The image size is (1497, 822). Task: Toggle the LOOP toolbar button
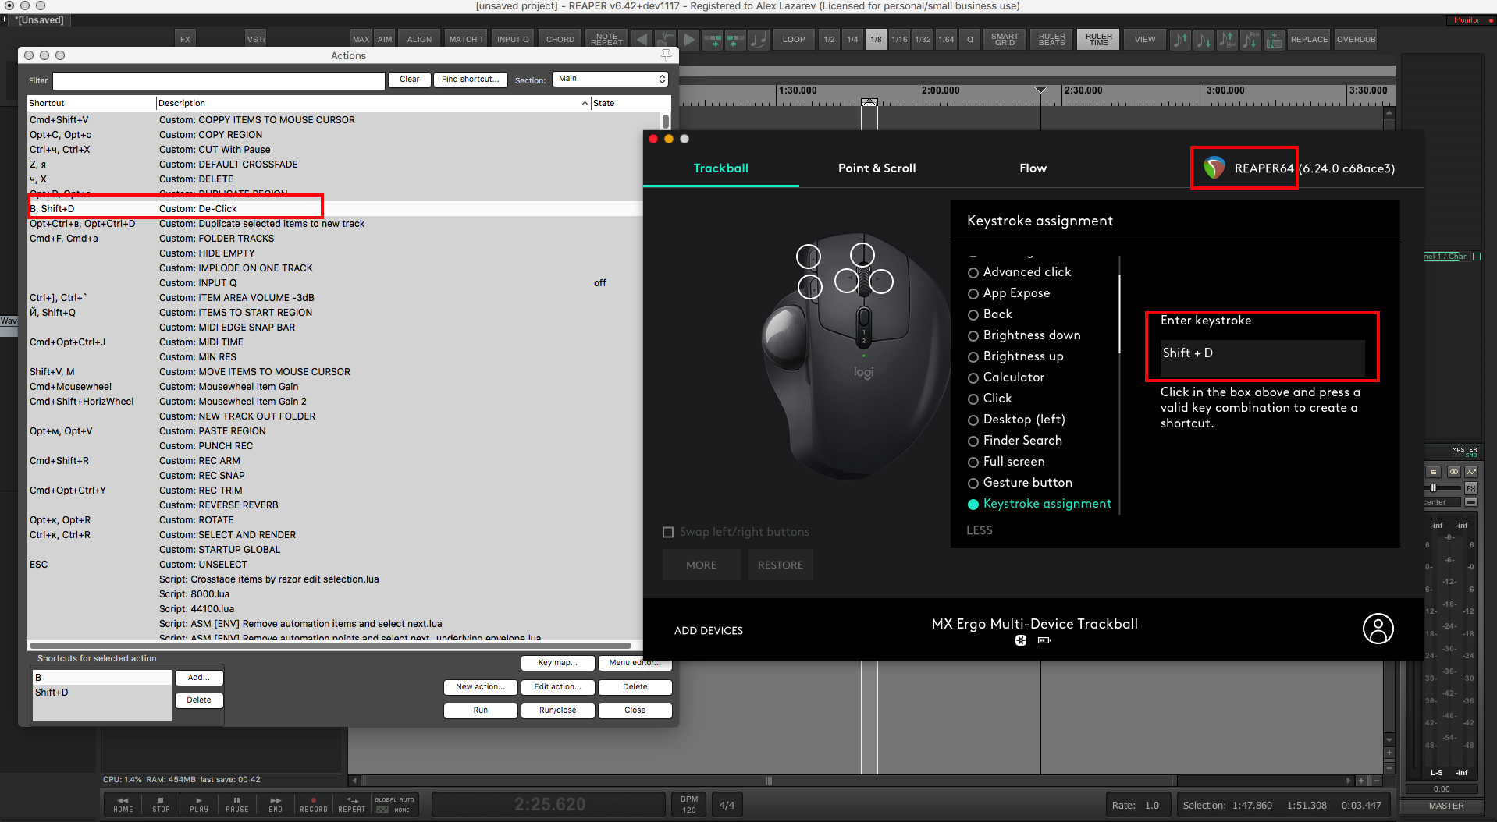794,39
